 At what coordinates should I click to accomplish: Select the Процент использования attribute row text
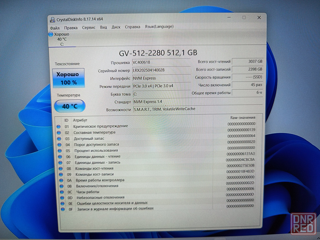[96, 150]
